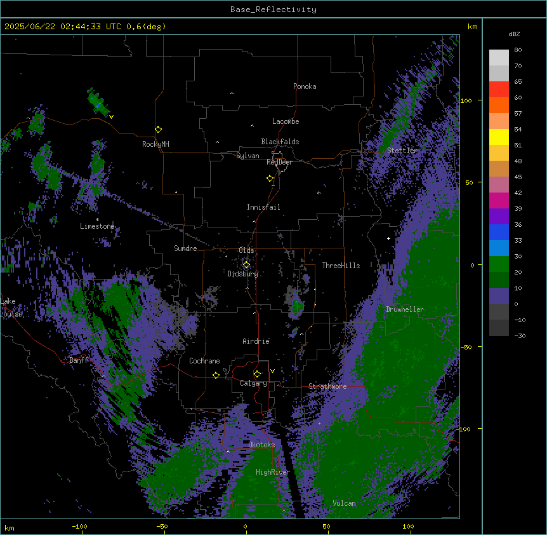Click the Calgary city label
Viewport: 547px width, 535px height.
click(x=253, y=383)
